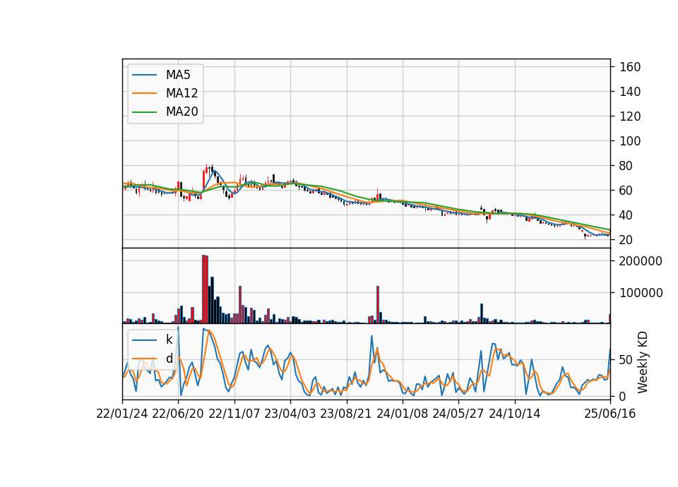The image size is (678, 487).
Task: Click the 24/05/27 date label
Action: tap(458, 414)
